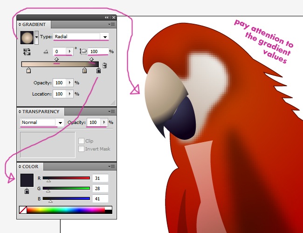Image resolution: width=303 pixels, height=233 pixels.
Task: Select the Color panel tab
Action: [30, 166]
